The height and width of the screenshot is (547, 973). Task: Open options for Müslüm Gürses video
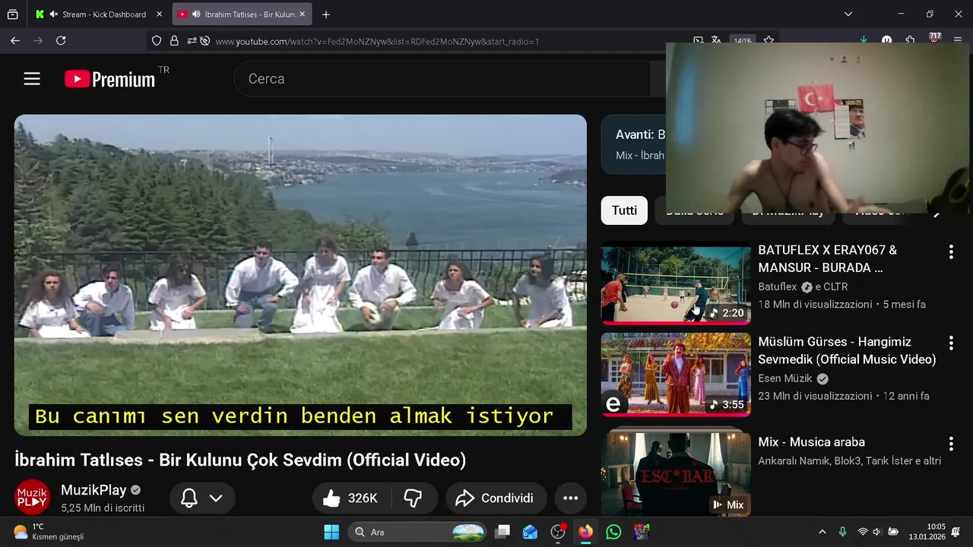(950, 343)
